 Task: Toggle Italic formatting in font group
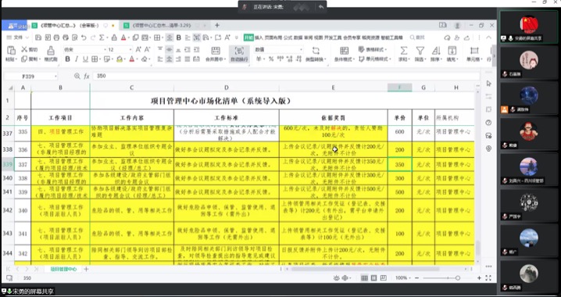pyautogui.click(x=77, y=59)
